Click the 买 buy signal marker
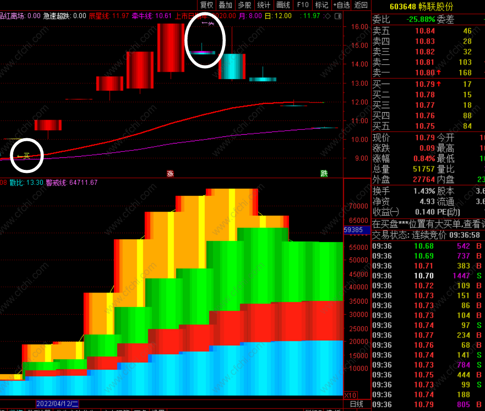 click(x=24, y=156)
